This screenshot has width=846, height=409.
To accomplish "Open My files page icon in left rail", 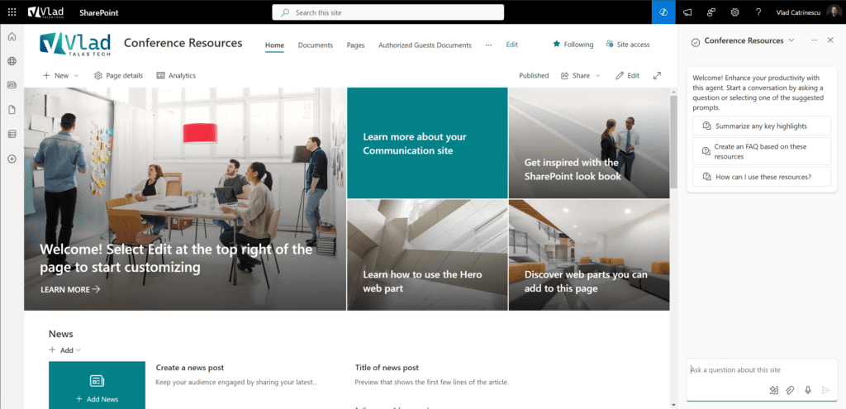I will 12,110.
